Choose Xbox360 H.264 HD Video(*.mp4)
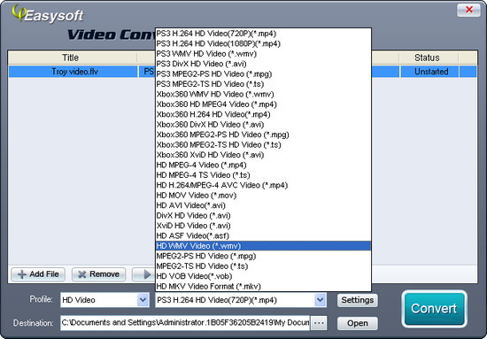Viewport: 487px width, 339px height. tap(263, 114)
